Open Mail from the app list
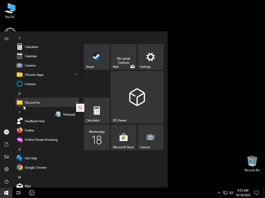Screen dimensions: 265x198 [x=47, y=186]
